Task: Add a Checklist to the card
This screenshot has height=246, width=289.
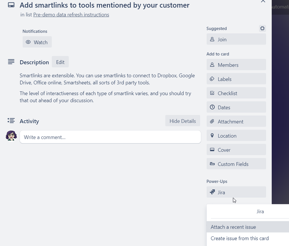Action: point(236,93)
